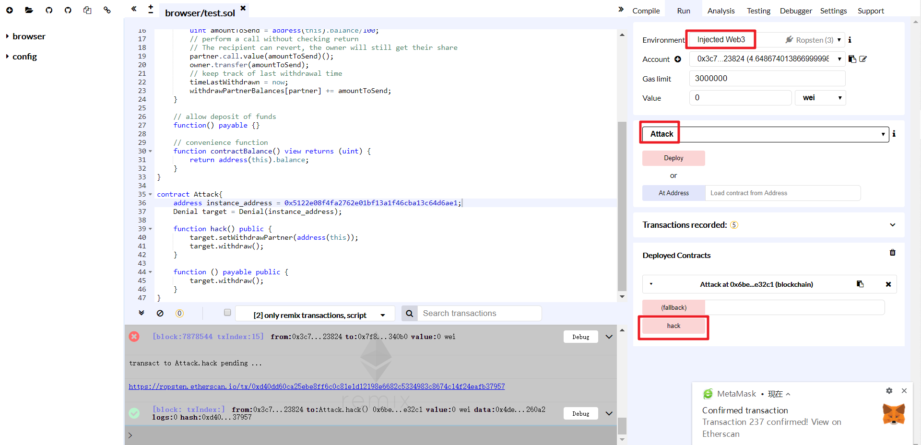Click the sign message edit icon
The height and width of the screenshot is (445, 921).
coord(863,59)
